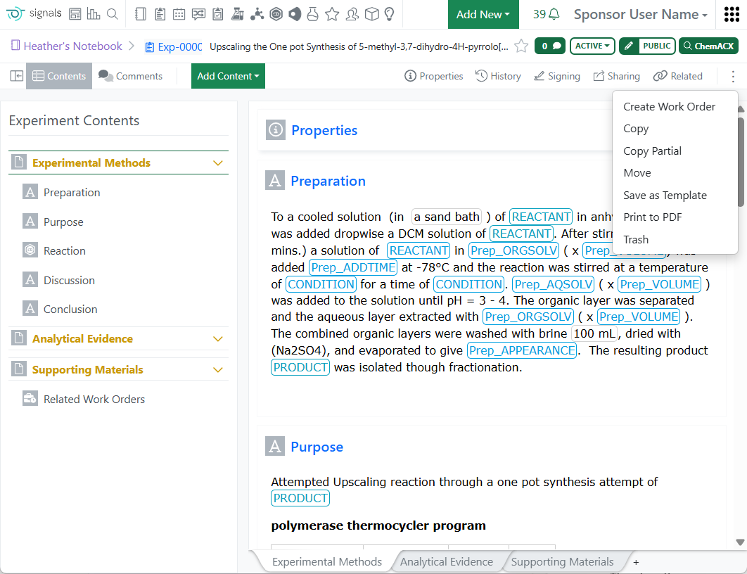Choose Save as Template menu option

pos(665,196)
